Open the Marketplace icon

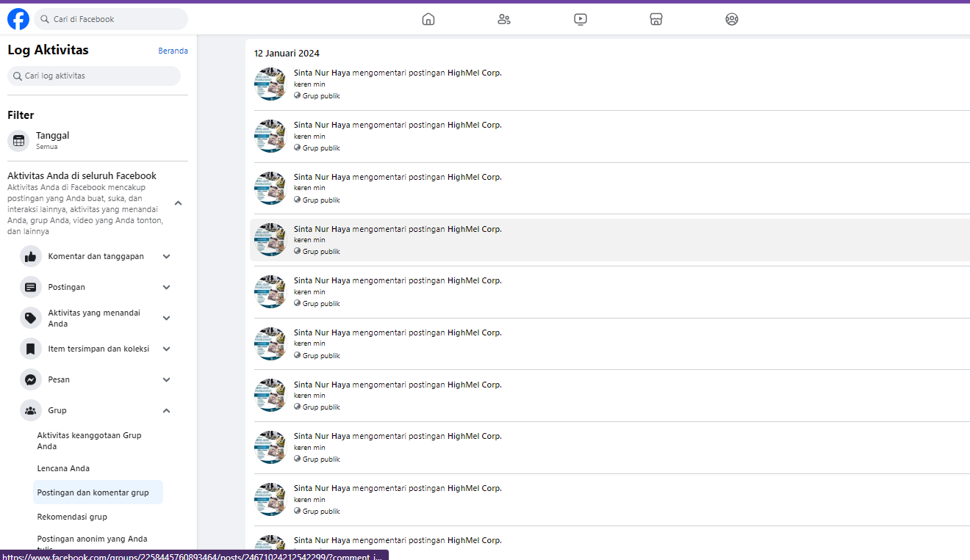(656, 19)
